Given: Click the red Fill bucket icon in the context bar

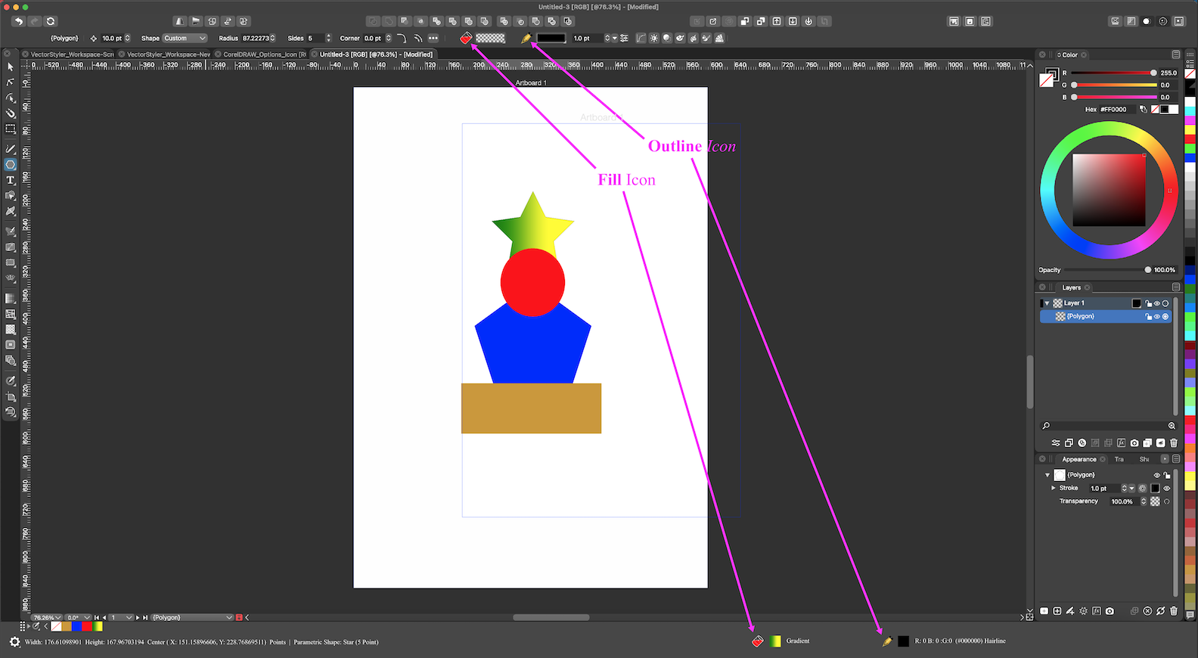Looking at the screenshot, I should coord(466,38).
